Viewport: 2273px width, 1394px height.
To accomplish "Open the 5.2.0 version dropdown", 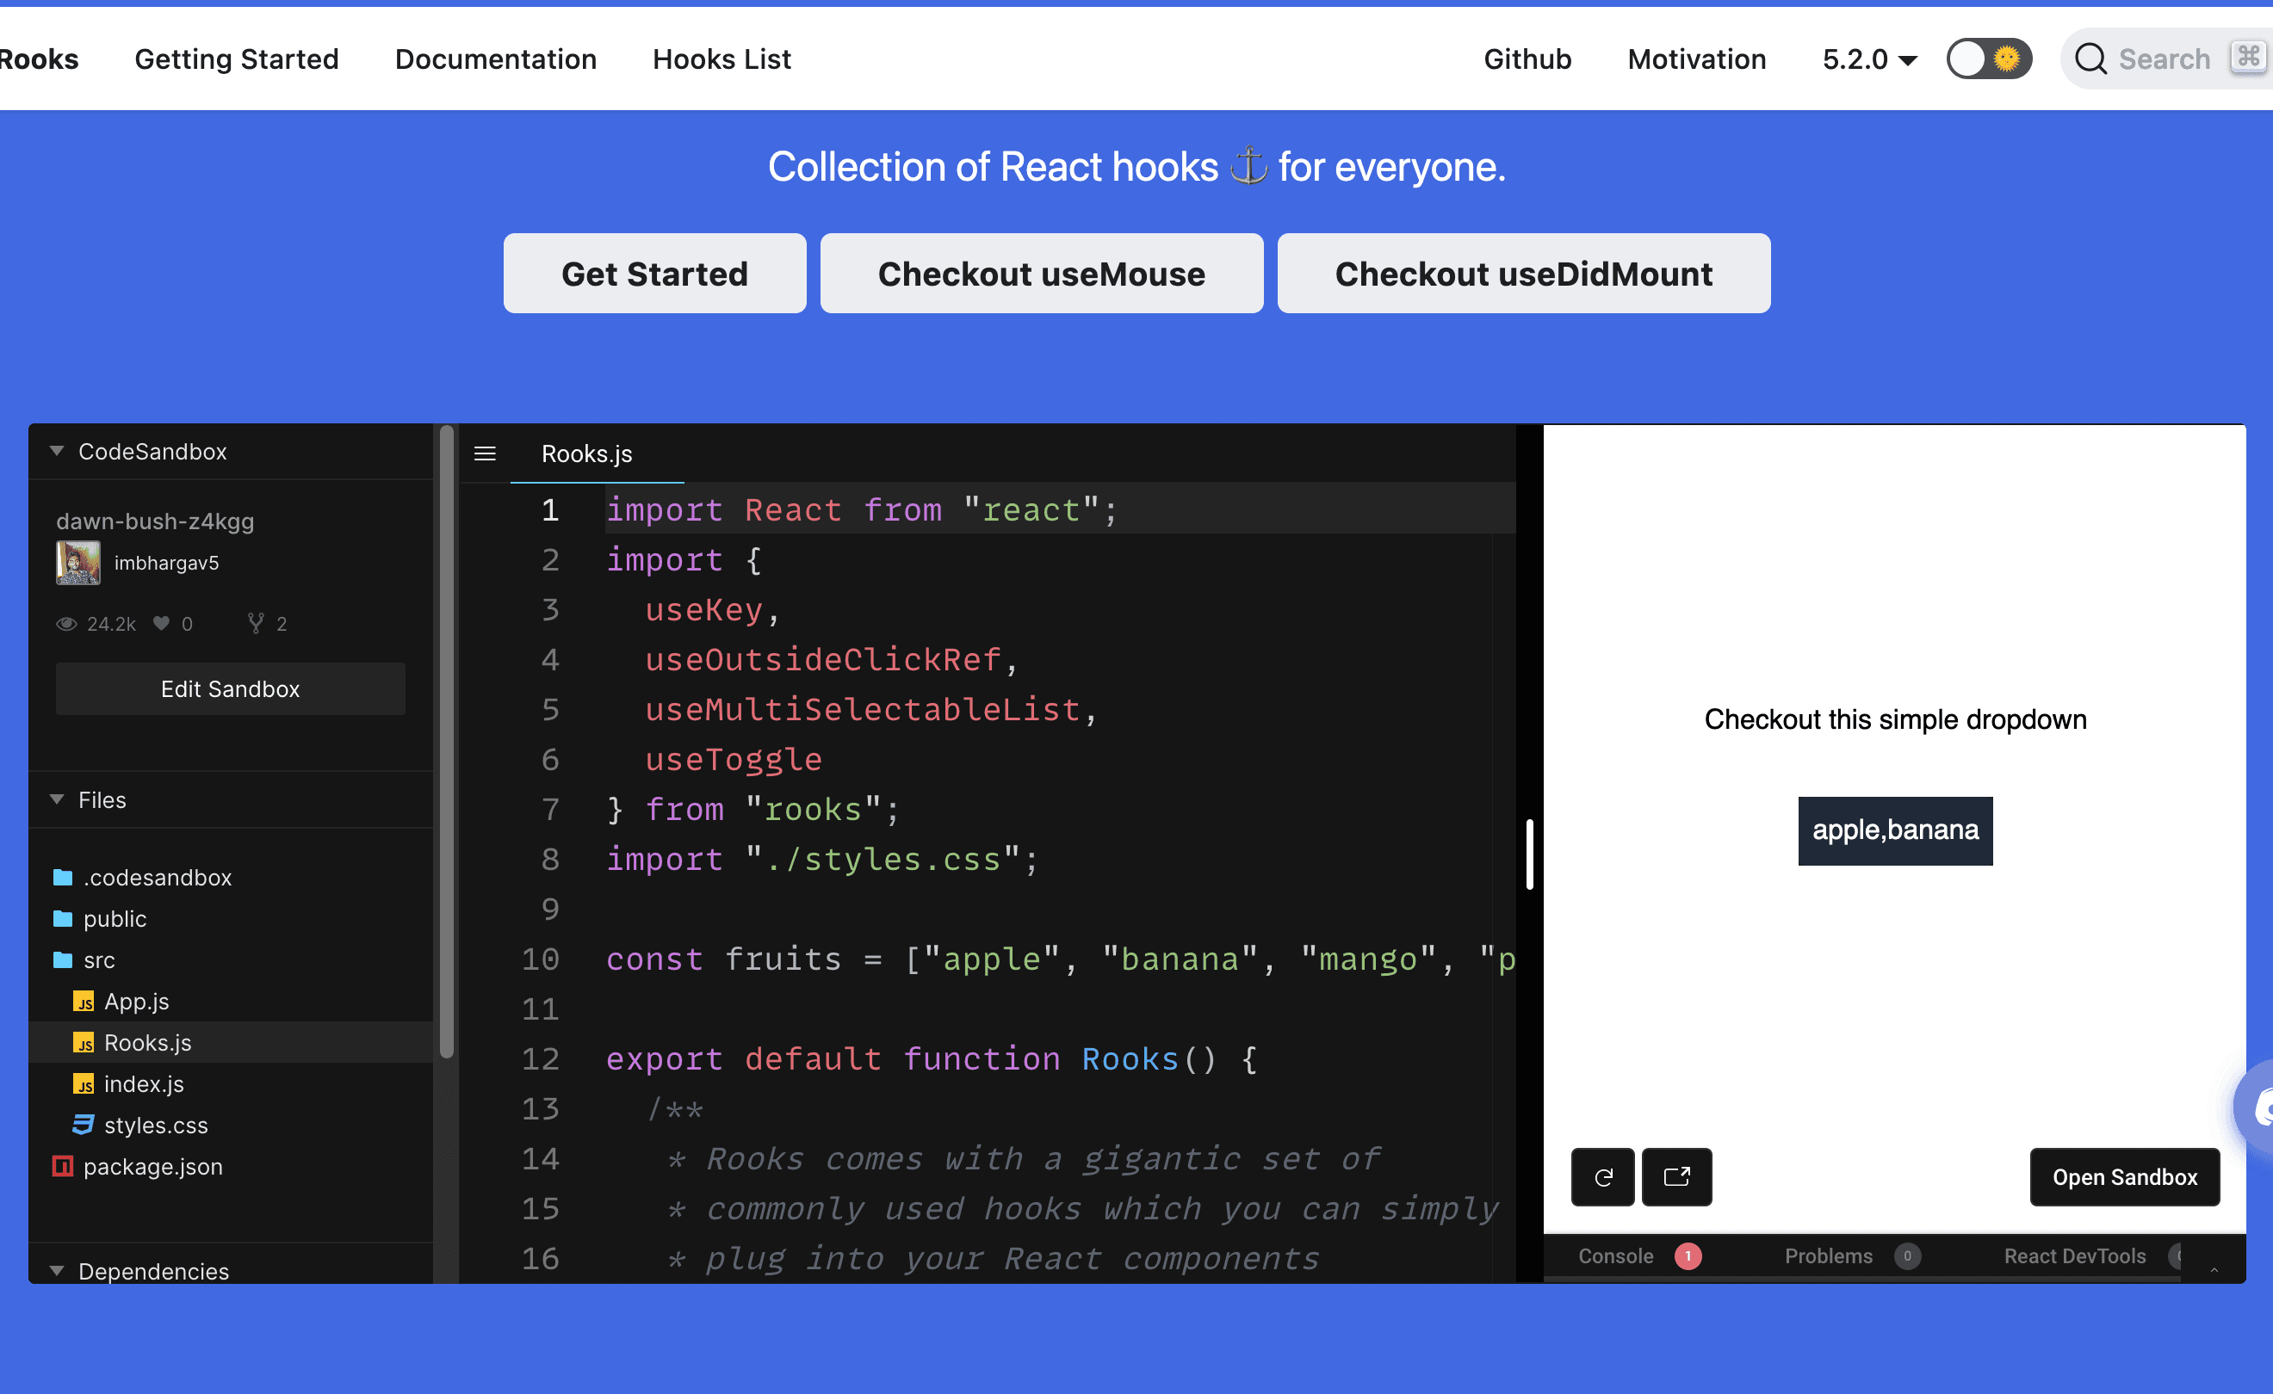I will [x=1870, y=59].
